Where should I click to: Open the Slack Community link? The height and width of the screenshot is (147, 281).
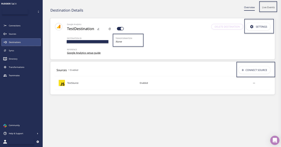[14, 125]
